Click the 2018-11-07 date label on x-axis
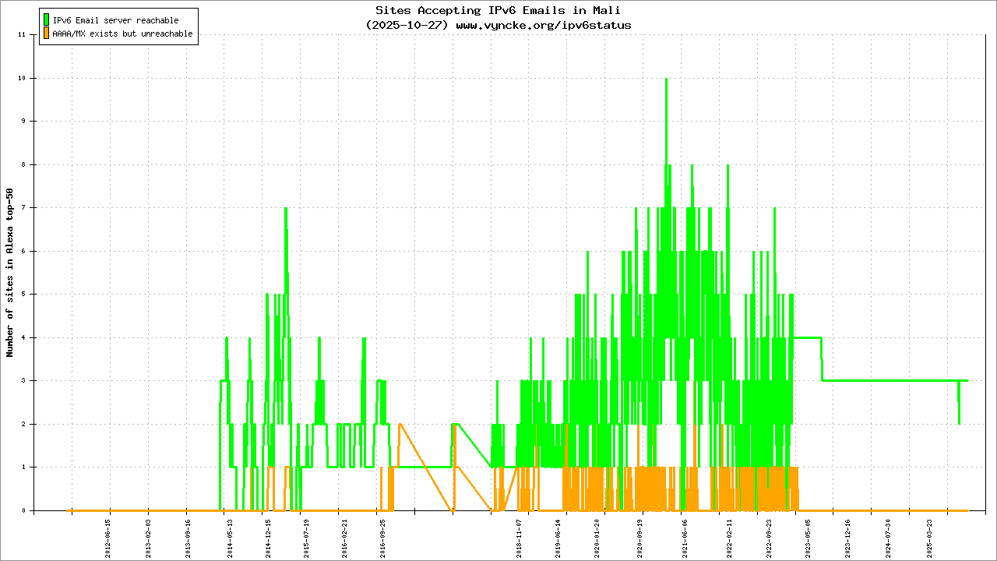Image resolution: width=997 pixels, height=561 pixels. click(x=520, y=536)
